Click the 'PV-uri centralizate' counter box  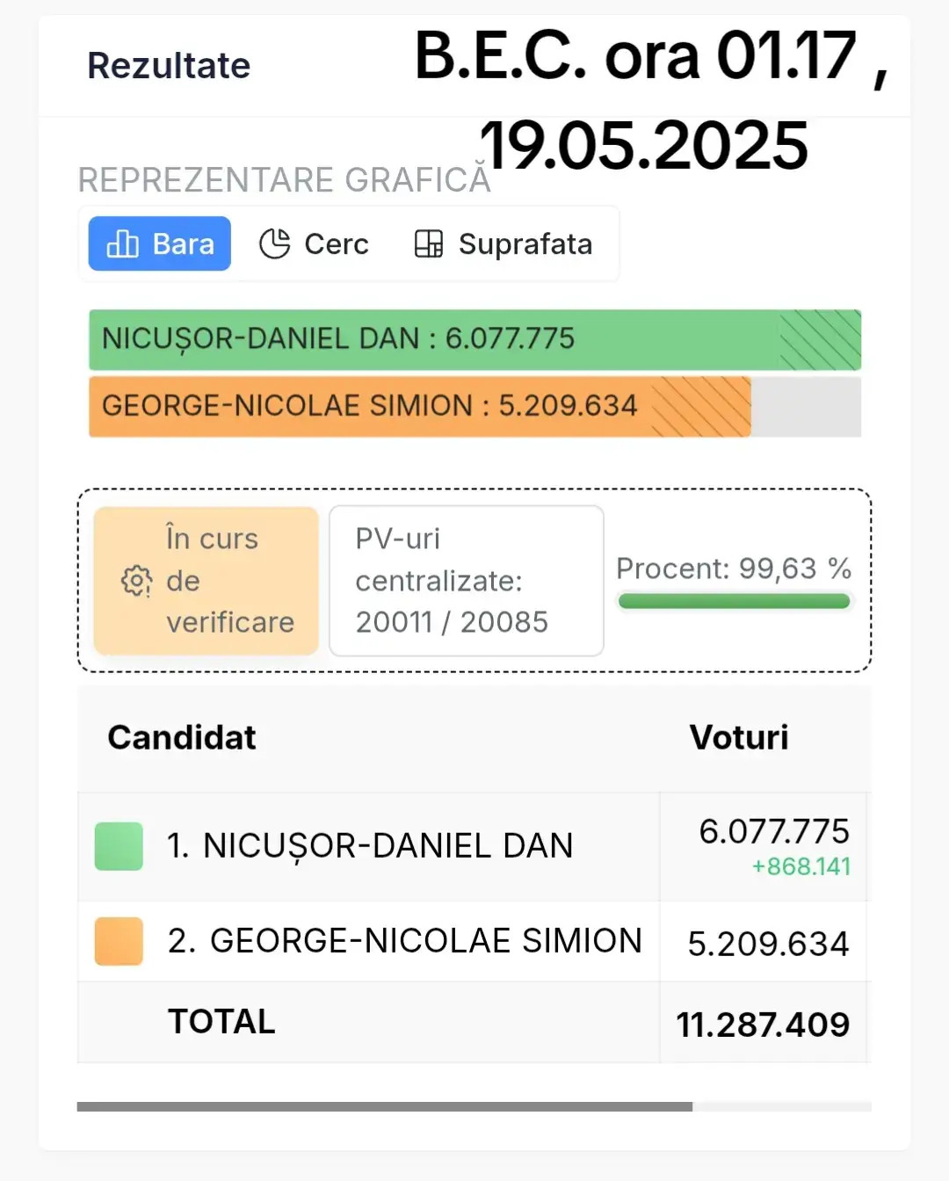coord(467,581)
